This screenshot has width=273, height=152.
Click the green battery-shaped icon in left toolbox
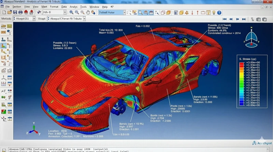pos(3,97)
